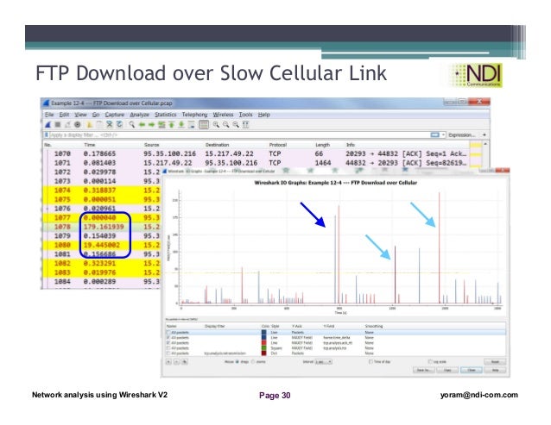Click the display filter bookmark icon
Screen dimensions: 551x425
tap(46, 134)
